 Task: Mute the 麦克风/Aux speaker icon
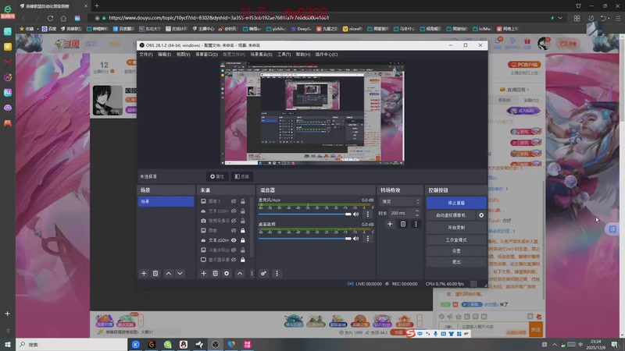(356, 214)
